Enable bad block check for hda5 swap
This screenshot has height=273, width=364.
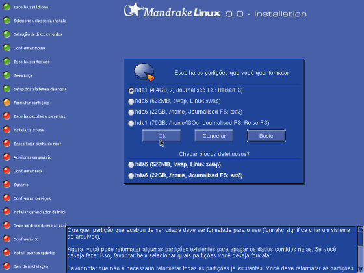131,165
